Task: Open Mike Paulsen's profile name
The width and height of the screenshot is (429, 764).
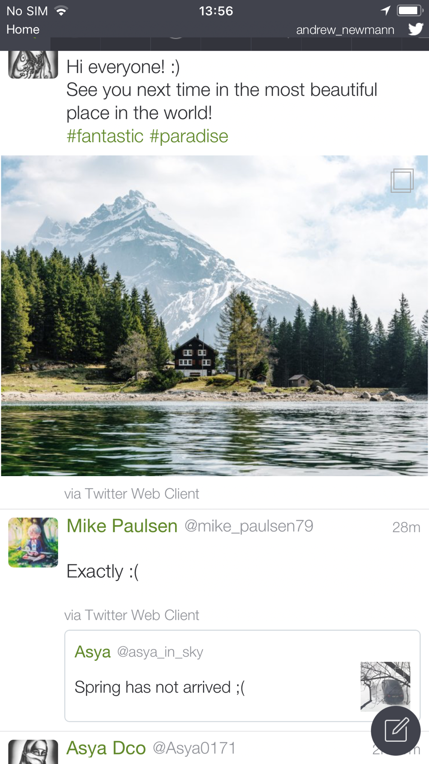Action: click(x=122, y=526)
